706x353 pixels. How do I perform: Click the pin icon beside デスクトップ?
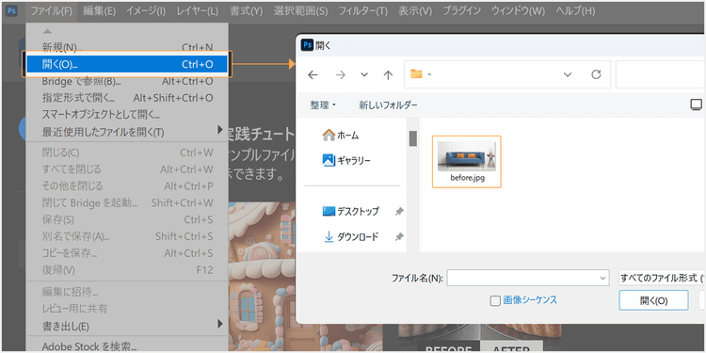pos(399,211)
